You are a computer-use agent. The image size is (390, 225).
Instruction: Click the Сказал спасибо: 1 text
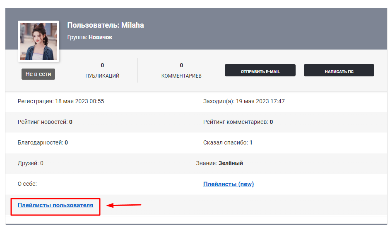(x=228, y=142)
